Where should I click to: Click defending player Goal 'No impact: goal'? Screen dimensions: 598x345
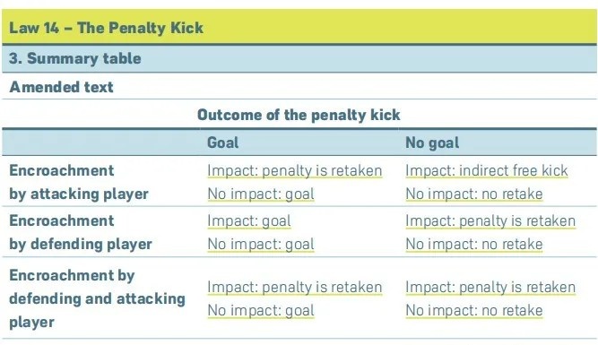(x=261, y=245)
